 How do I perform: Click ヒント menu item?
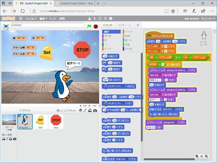(x=53, y=18)
